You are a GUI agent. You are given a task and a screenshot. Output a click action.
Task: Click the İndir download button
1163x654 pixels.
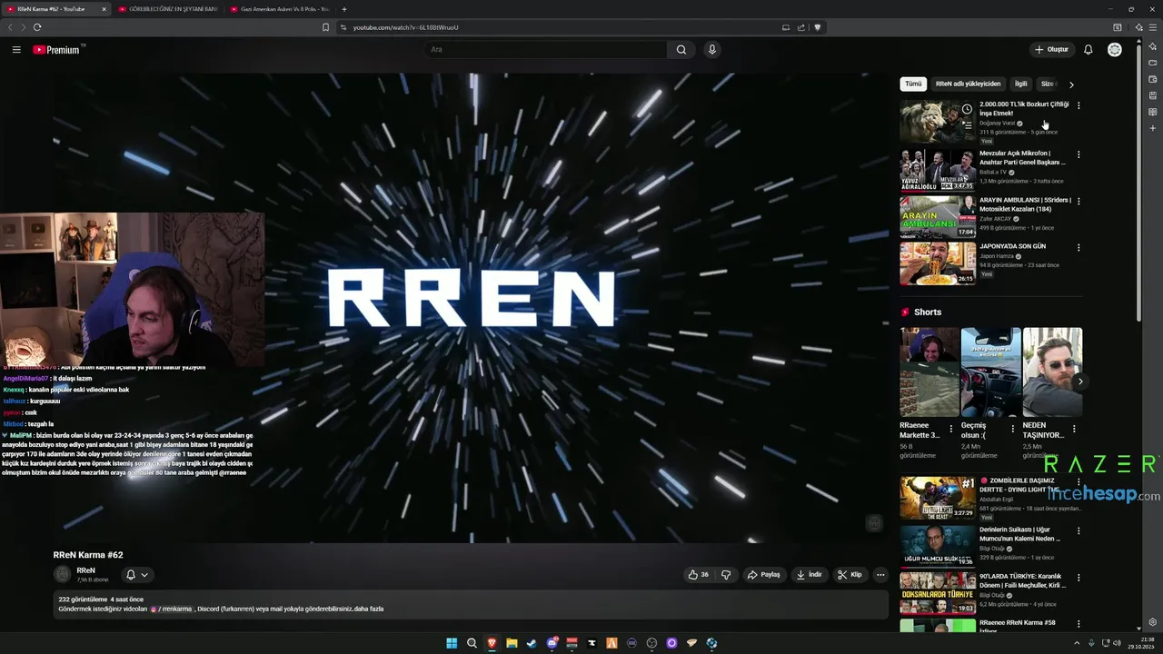[809, 575]
